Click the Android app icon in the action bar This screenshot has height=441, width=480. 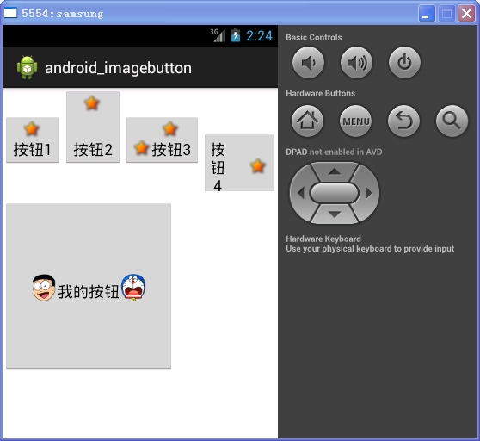[28, 67]
